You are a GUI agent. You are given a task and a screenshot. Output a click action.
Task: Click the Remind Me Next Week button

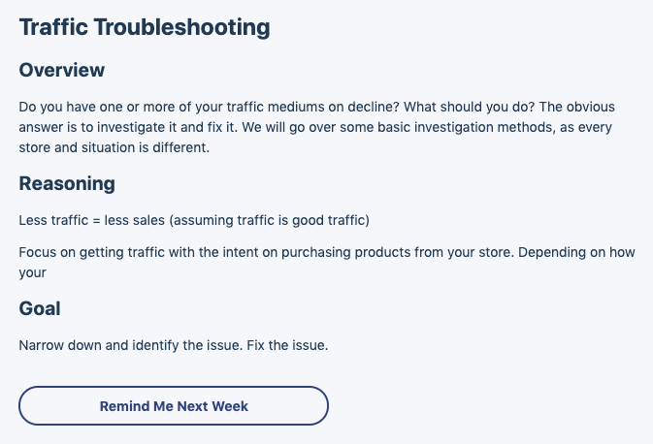point(174,406)
